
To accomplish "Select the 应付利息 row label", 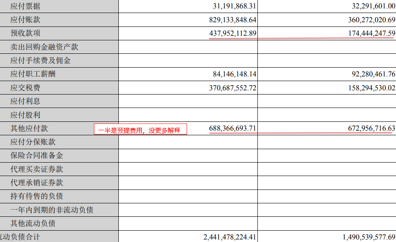I will [x=26, y=101].
